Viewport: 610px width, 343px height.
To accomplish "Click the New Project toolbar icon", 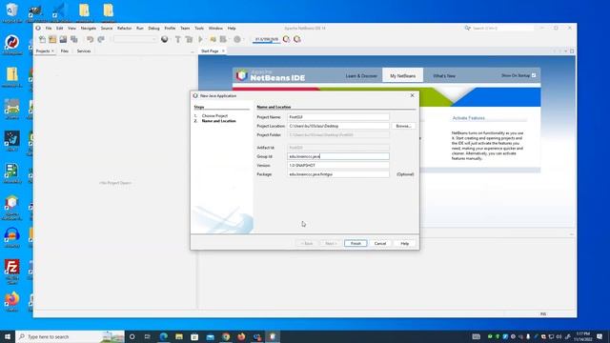I will (x=52, y=39).
